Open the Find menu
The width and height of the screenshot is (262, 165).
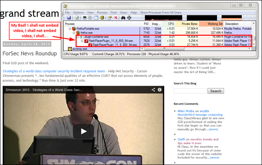113,13
